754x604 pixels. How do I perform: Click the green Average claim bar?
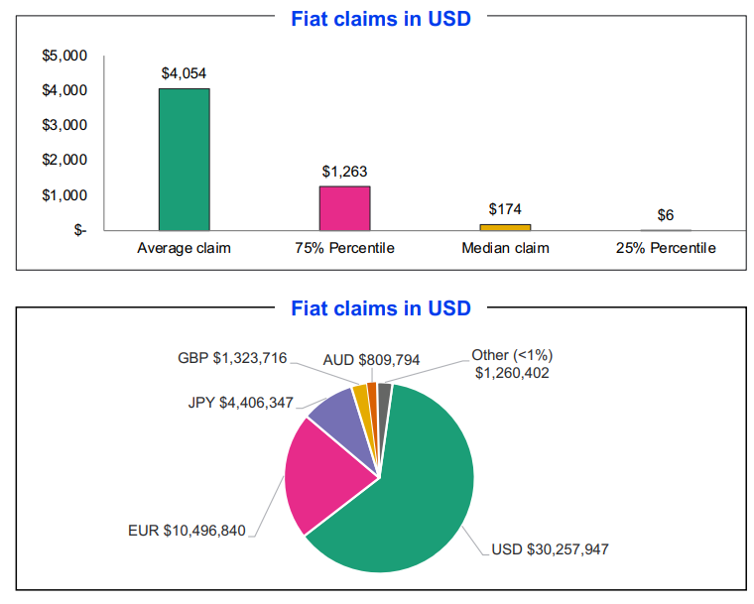[184, 159]
